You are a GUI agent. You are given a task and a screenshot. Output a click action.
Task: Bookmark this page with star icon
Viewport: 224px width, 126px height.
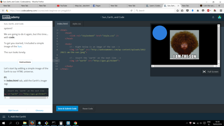(x=178, y=11)
